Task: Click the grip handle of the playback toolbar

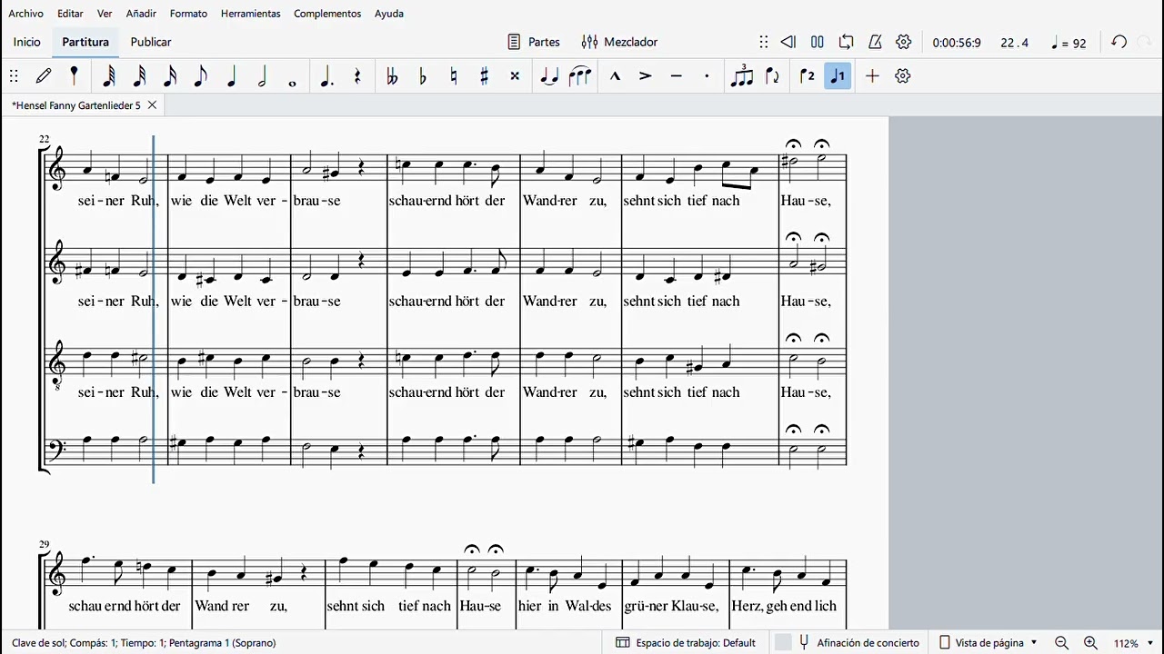Action: pos(764,42)
